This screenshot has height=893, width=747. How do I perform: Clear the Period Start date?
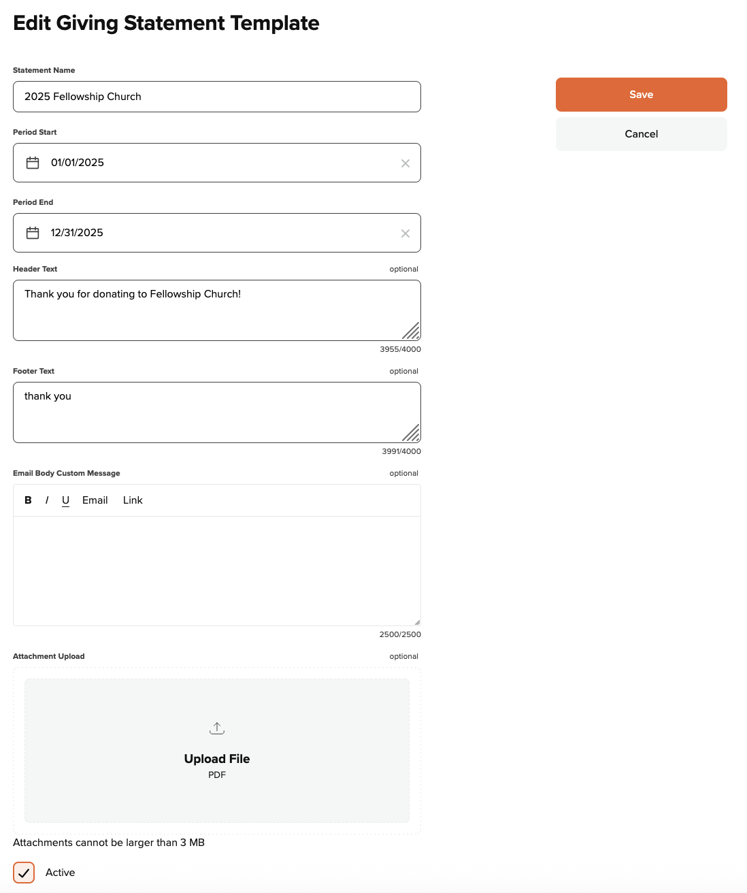click(405, 163)
